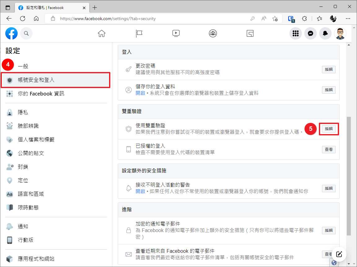Open the saved password key icon
Viewport: 357px width, 267px height.
pos(252,19)
